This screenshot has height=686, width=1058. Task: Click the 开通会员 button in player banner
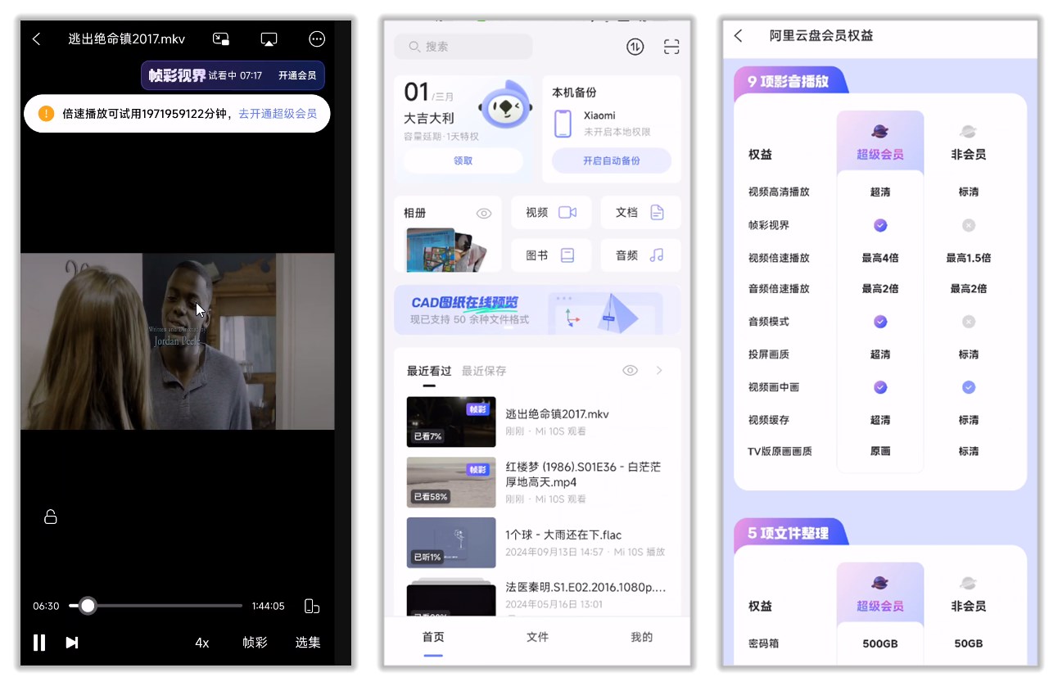pyautogui.click(x=296, y=75)
